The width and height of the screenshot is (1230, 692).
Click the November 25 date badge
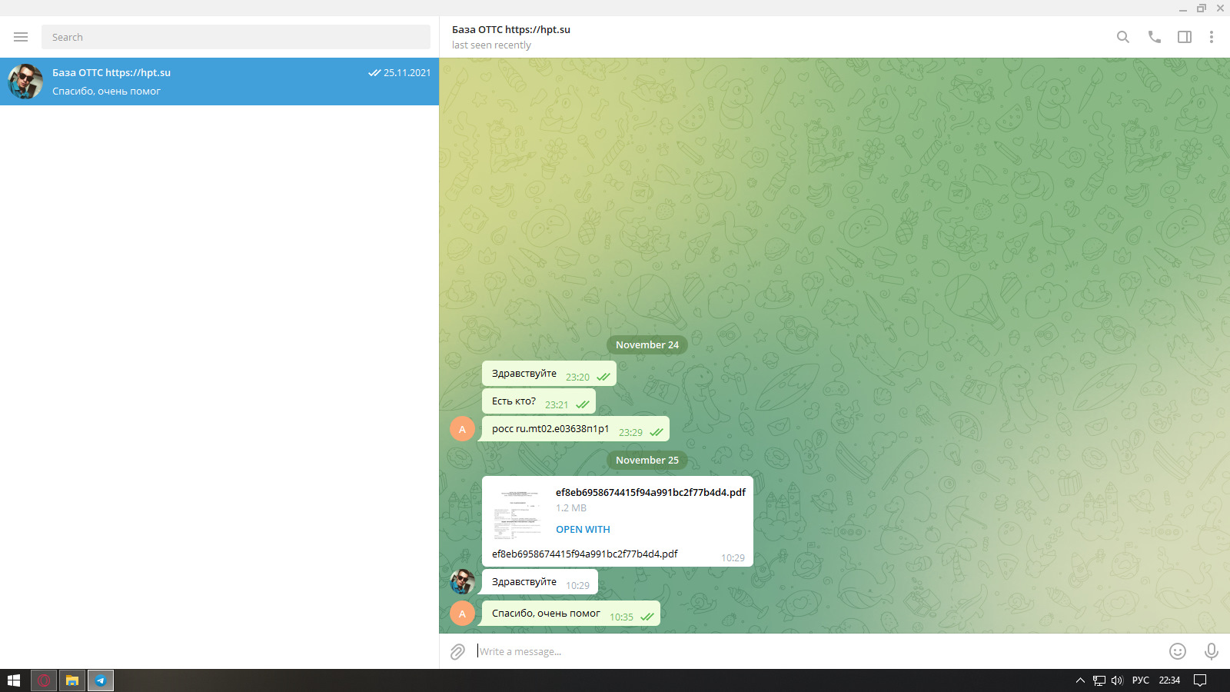pyautogui.click(x=647, y=461)
